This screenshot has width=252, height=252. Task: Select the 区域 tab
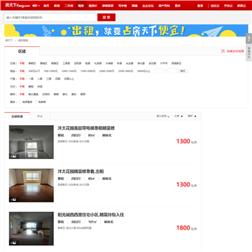click(22, 51)
